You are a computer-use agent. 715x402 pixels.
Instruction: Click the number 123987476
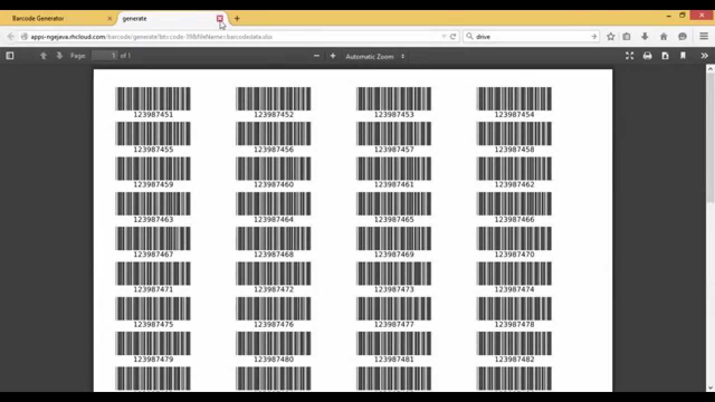[274, 324]
